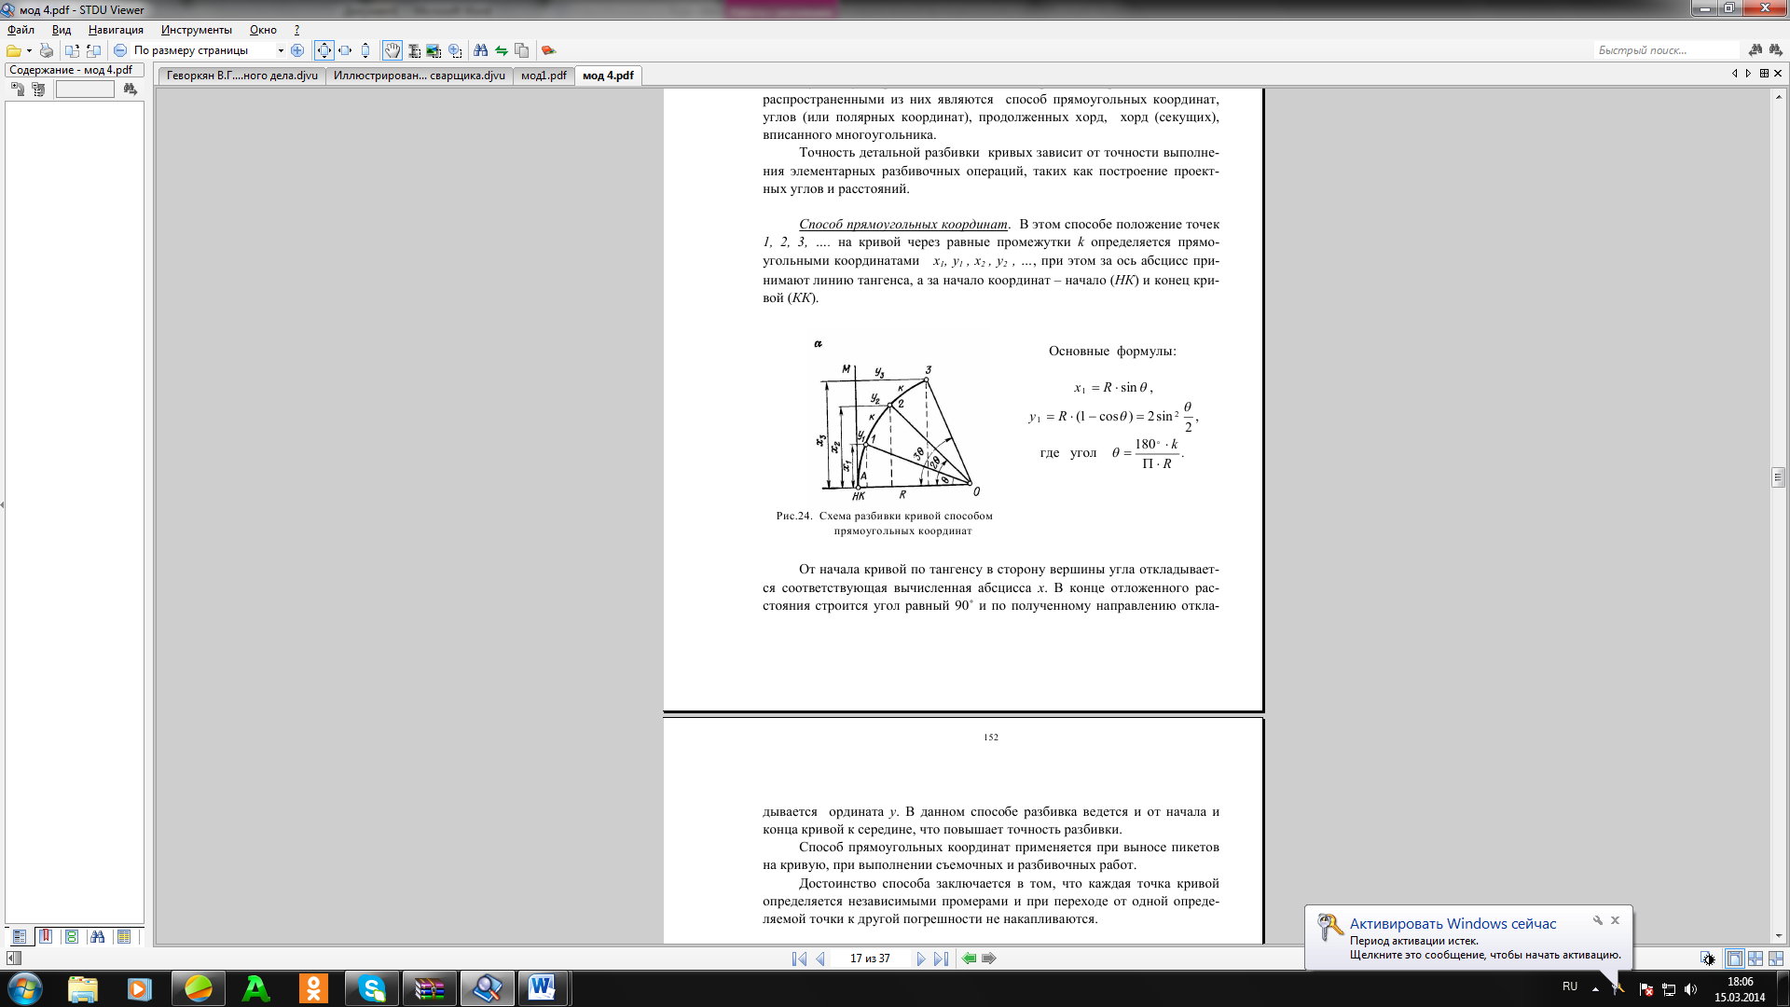Open the Навигация menu

click(x=116, y=30)
